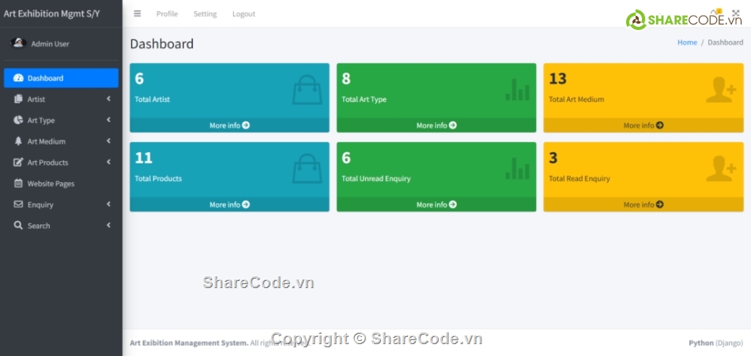Toggle the sidebar with the hamburger icon

(x=138, y=14)
